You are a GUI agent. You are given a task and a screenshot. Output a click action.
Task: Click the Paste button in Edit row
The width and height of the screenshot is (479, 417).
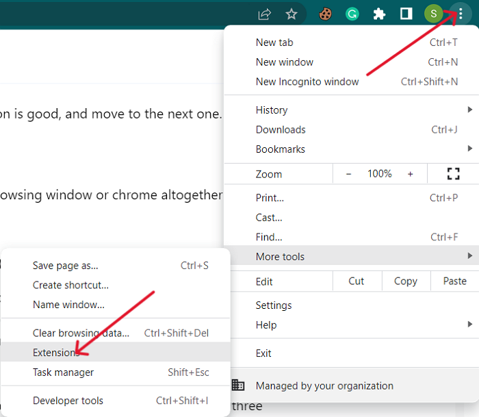click(x=455, y=281)
